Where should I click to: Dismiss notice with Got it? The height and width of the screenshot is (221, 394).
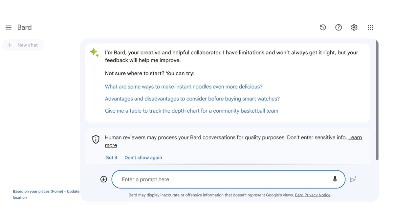click(x=111, y=157)
